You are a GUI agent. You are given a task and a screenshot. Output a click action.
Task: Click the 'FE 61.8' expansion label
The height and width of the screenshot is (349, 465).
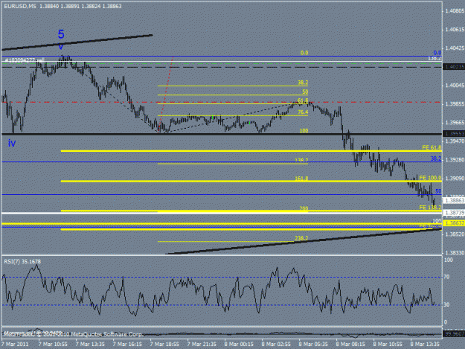[x=432, y=147]
